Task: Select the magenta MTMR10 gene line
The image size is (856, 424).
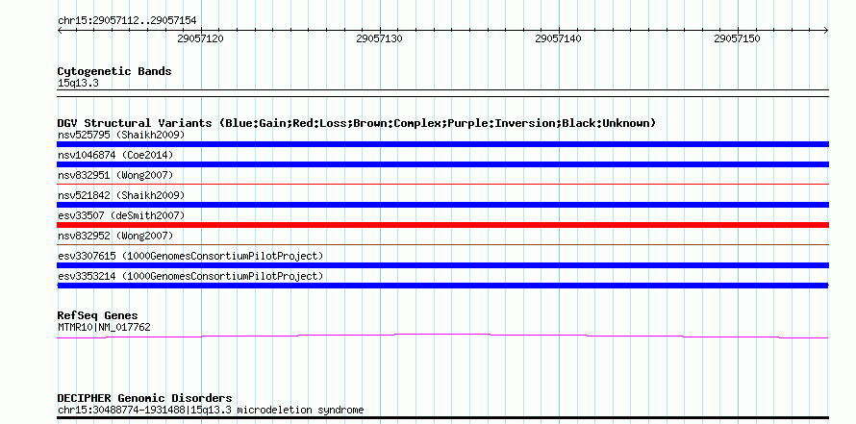Action: click(x=442, y=337)
